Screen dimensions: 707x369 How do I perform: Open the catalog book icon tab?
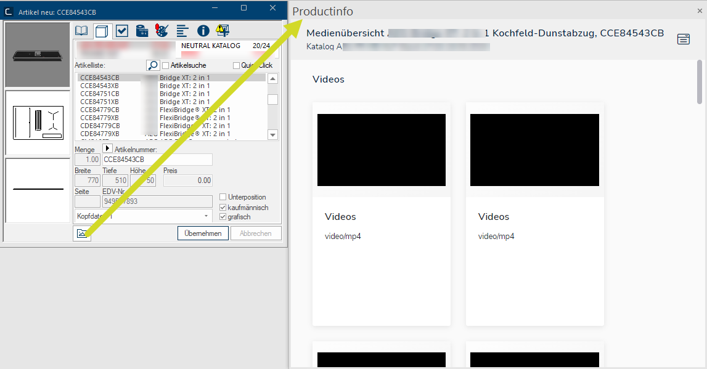click(81, 31)
